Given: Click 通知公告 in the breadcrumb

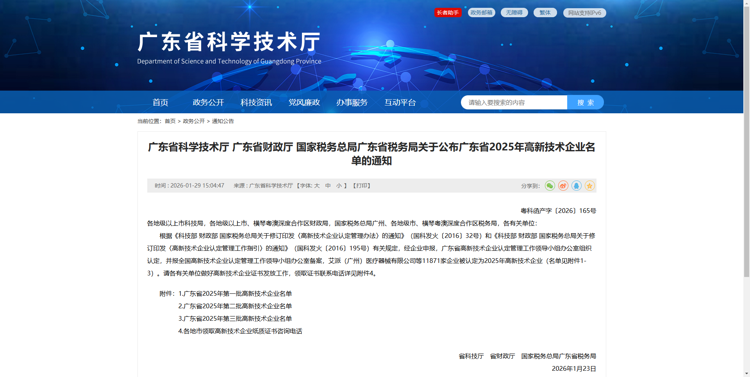Looking at the screenshot, I should pyautogui.click(x=223, y=121).
